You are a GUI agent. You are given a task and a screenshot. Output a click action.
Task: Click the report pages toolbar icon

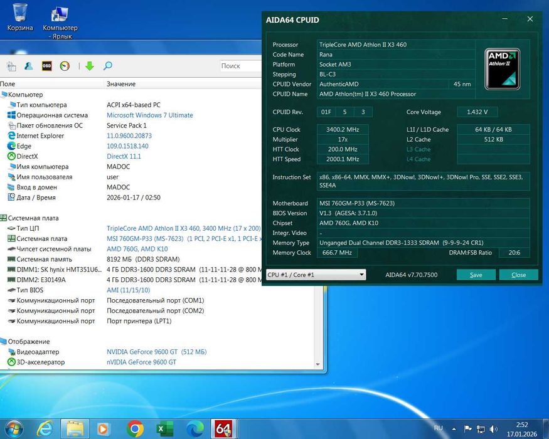(11, 66)
